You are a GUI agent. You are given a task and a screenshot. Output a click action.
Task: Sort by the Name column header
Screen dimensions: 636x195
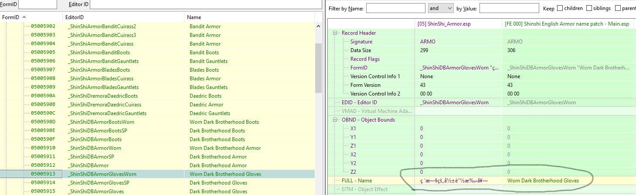click(249, 17)
